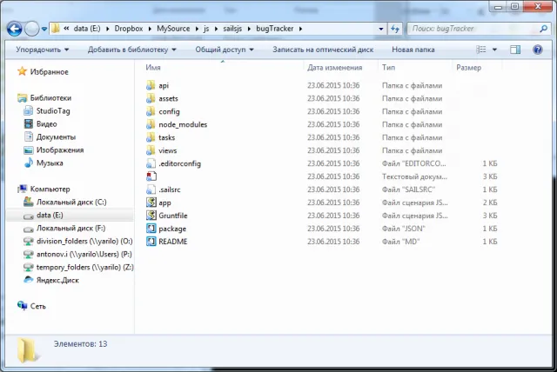This screenshot has width=557, height=372.
Task: Click Записать на оптический диск
Action: pyautogui.click(x=323, y=50)
